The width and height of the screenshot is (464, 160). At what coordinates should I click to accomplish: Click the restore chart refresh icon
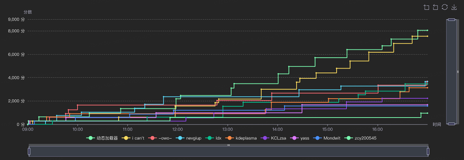[x=444, y=7]
